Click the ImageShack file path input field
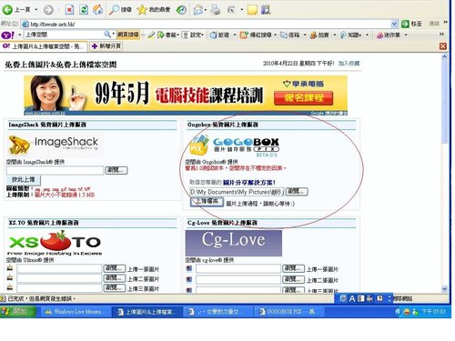The height and width of the screenshot is (341, 455). coord(55,170)
